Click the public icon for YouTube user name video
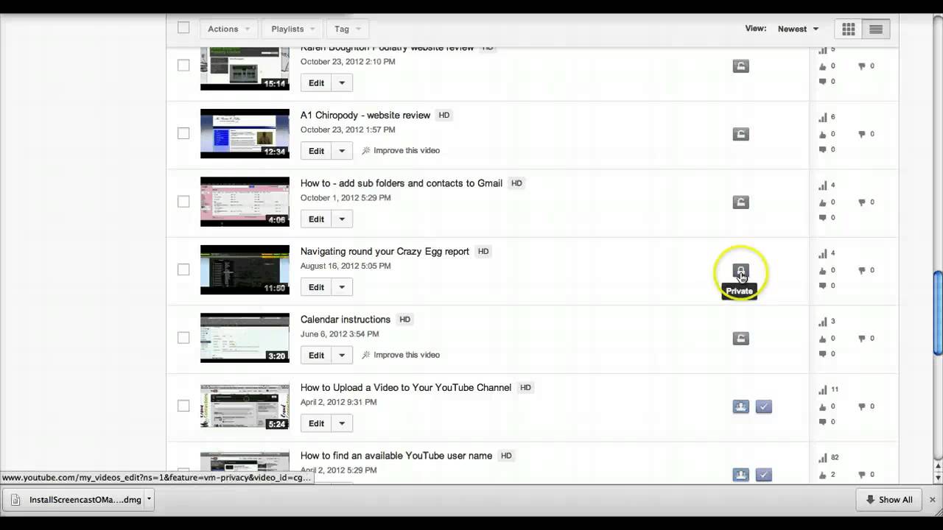The width and height of the screenshot is (943, 530). pyautogui.click(x=741, y=475)
